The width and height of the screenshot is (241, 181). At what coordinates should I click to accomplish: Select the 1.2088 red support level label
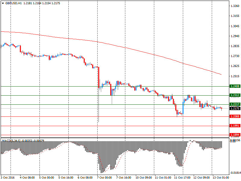coord(235,116)
